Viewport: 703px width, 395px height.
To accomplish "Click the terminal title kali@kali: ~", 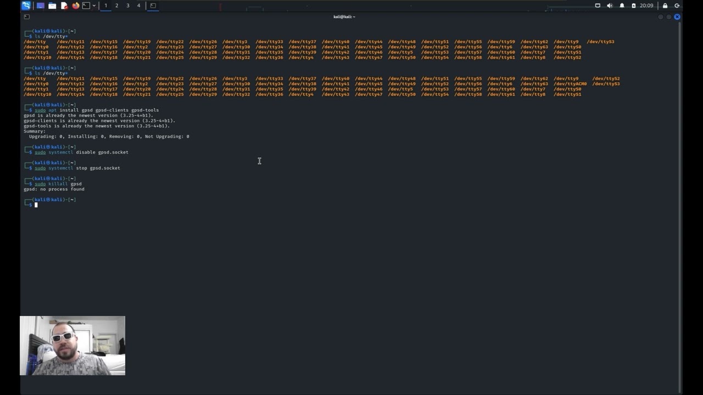I will [344, 17].
